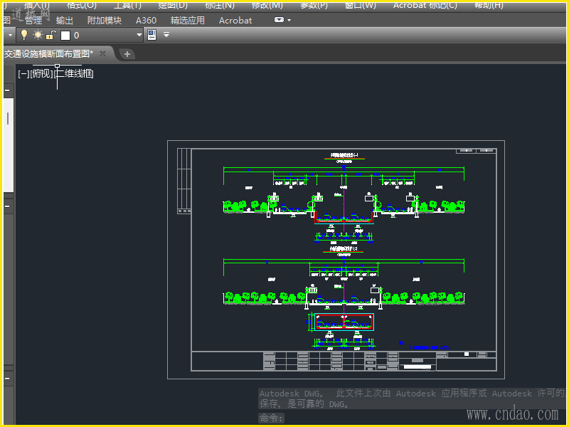The image size is (569, 427).
Task: Open dropdown arrow left of lightbulb
Action: click(x=10, y=35)
